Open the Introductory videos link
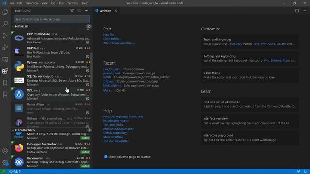310x174 pixels. point(116,120)
